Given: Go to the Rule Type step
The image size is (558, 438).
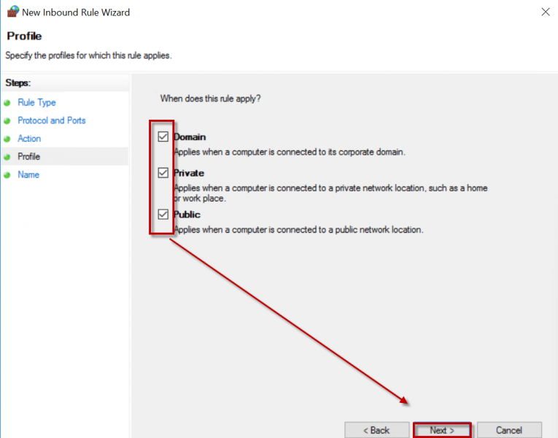Looking at the screenshot, I should (36, 103).
